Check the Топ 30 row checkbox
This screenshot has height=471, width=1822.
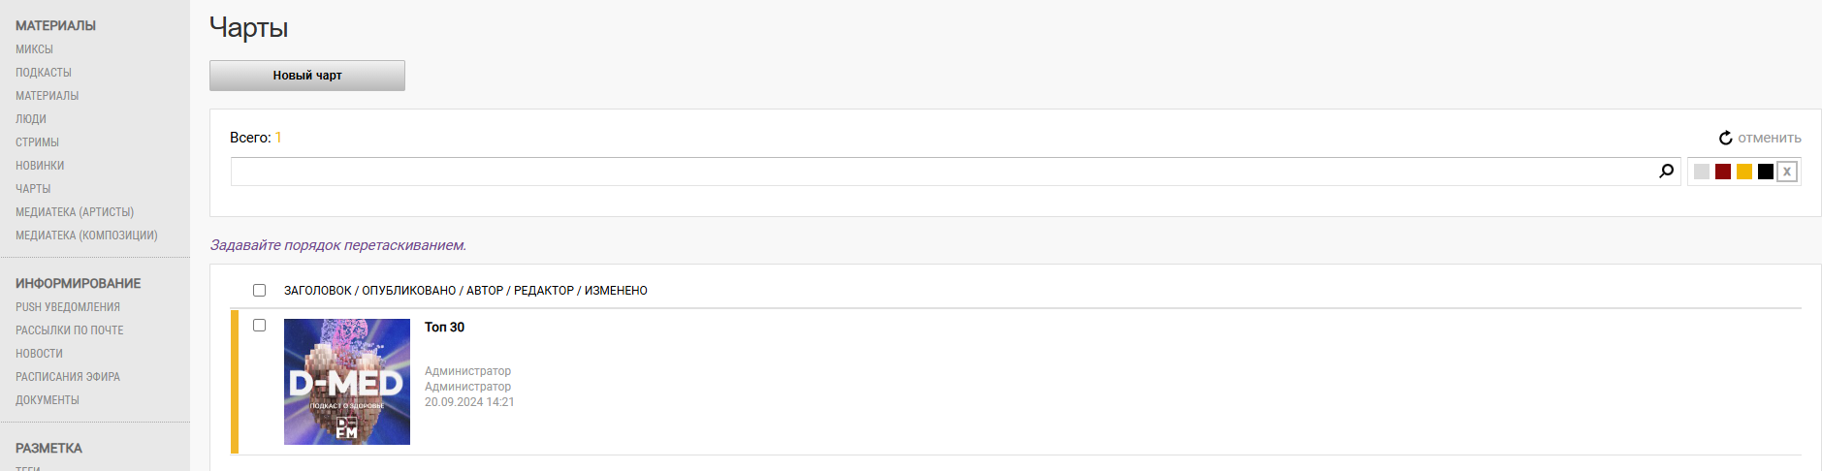click(x=259, y=325)
